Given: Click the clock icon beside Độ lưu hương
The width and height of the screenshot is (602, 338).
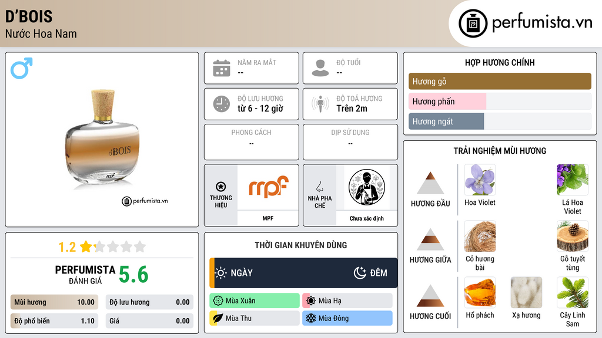Looking at the screenshot, I should pyautogui.click(x=222, y=104).
